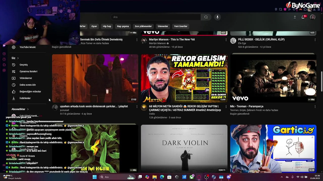
Task: Focus the Ara search field
Action: (x=156, y=17)
